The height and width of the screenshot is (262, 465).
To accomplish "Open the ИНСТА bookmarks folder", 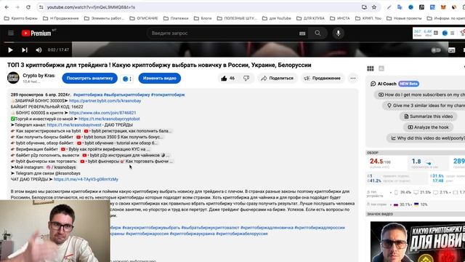I will [x=340, y=18].
